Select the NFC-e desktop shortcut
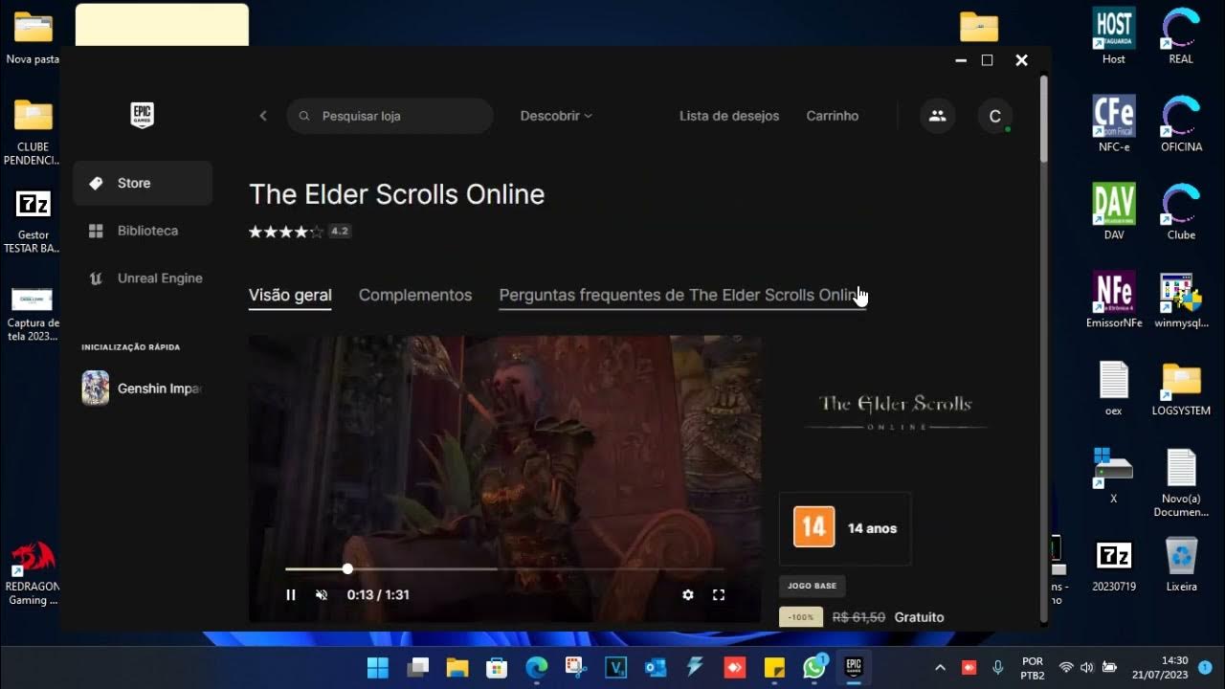 pos(1114,123)
